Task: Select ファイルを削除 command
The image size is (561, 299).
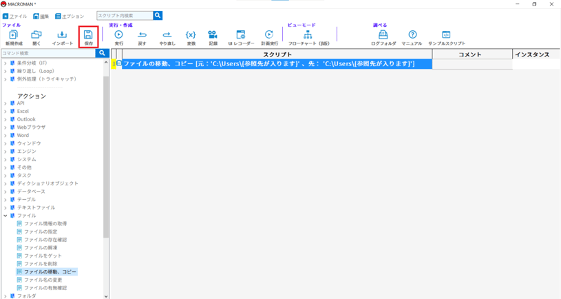Action: pos(41,264)
